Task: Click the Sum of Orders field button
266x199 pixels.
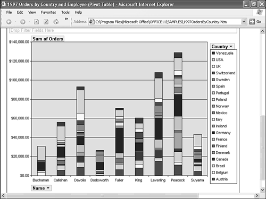Action: [x=48, y=39]
